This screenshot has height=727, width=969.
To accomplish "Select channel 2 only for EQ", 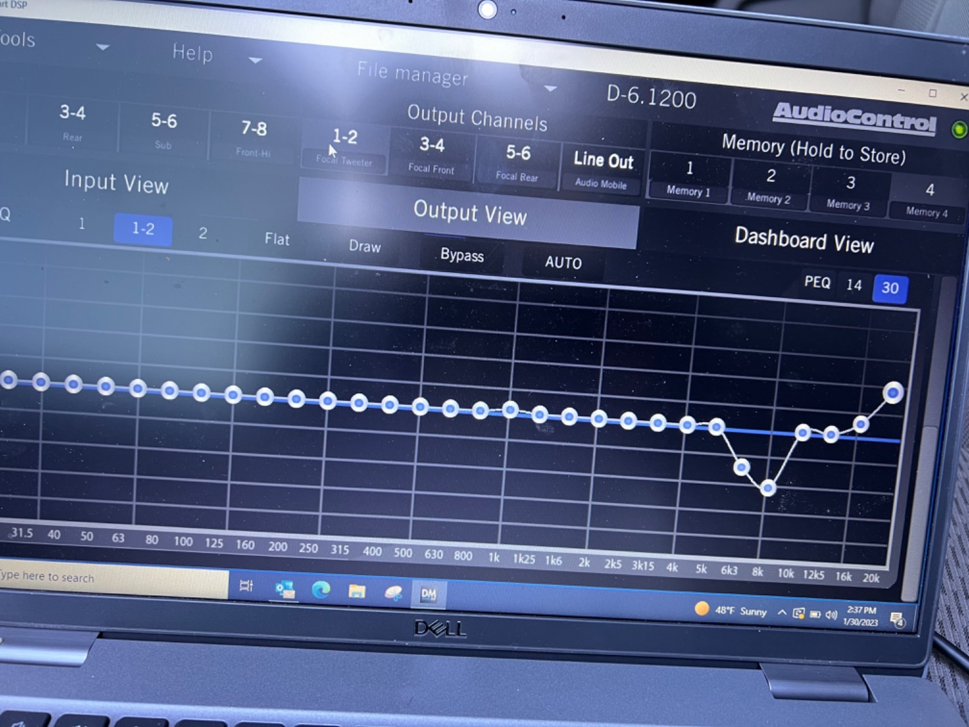I will (x=203, y=233).
